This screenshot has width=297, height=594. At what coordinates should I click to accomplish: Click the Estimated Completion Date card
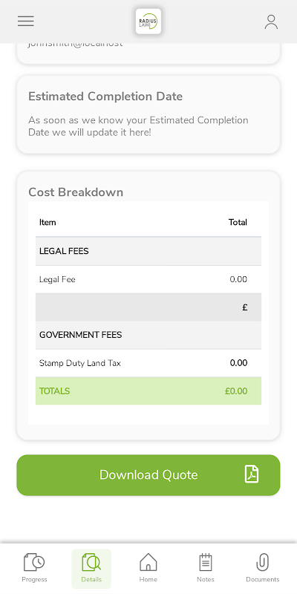(148, 114)
